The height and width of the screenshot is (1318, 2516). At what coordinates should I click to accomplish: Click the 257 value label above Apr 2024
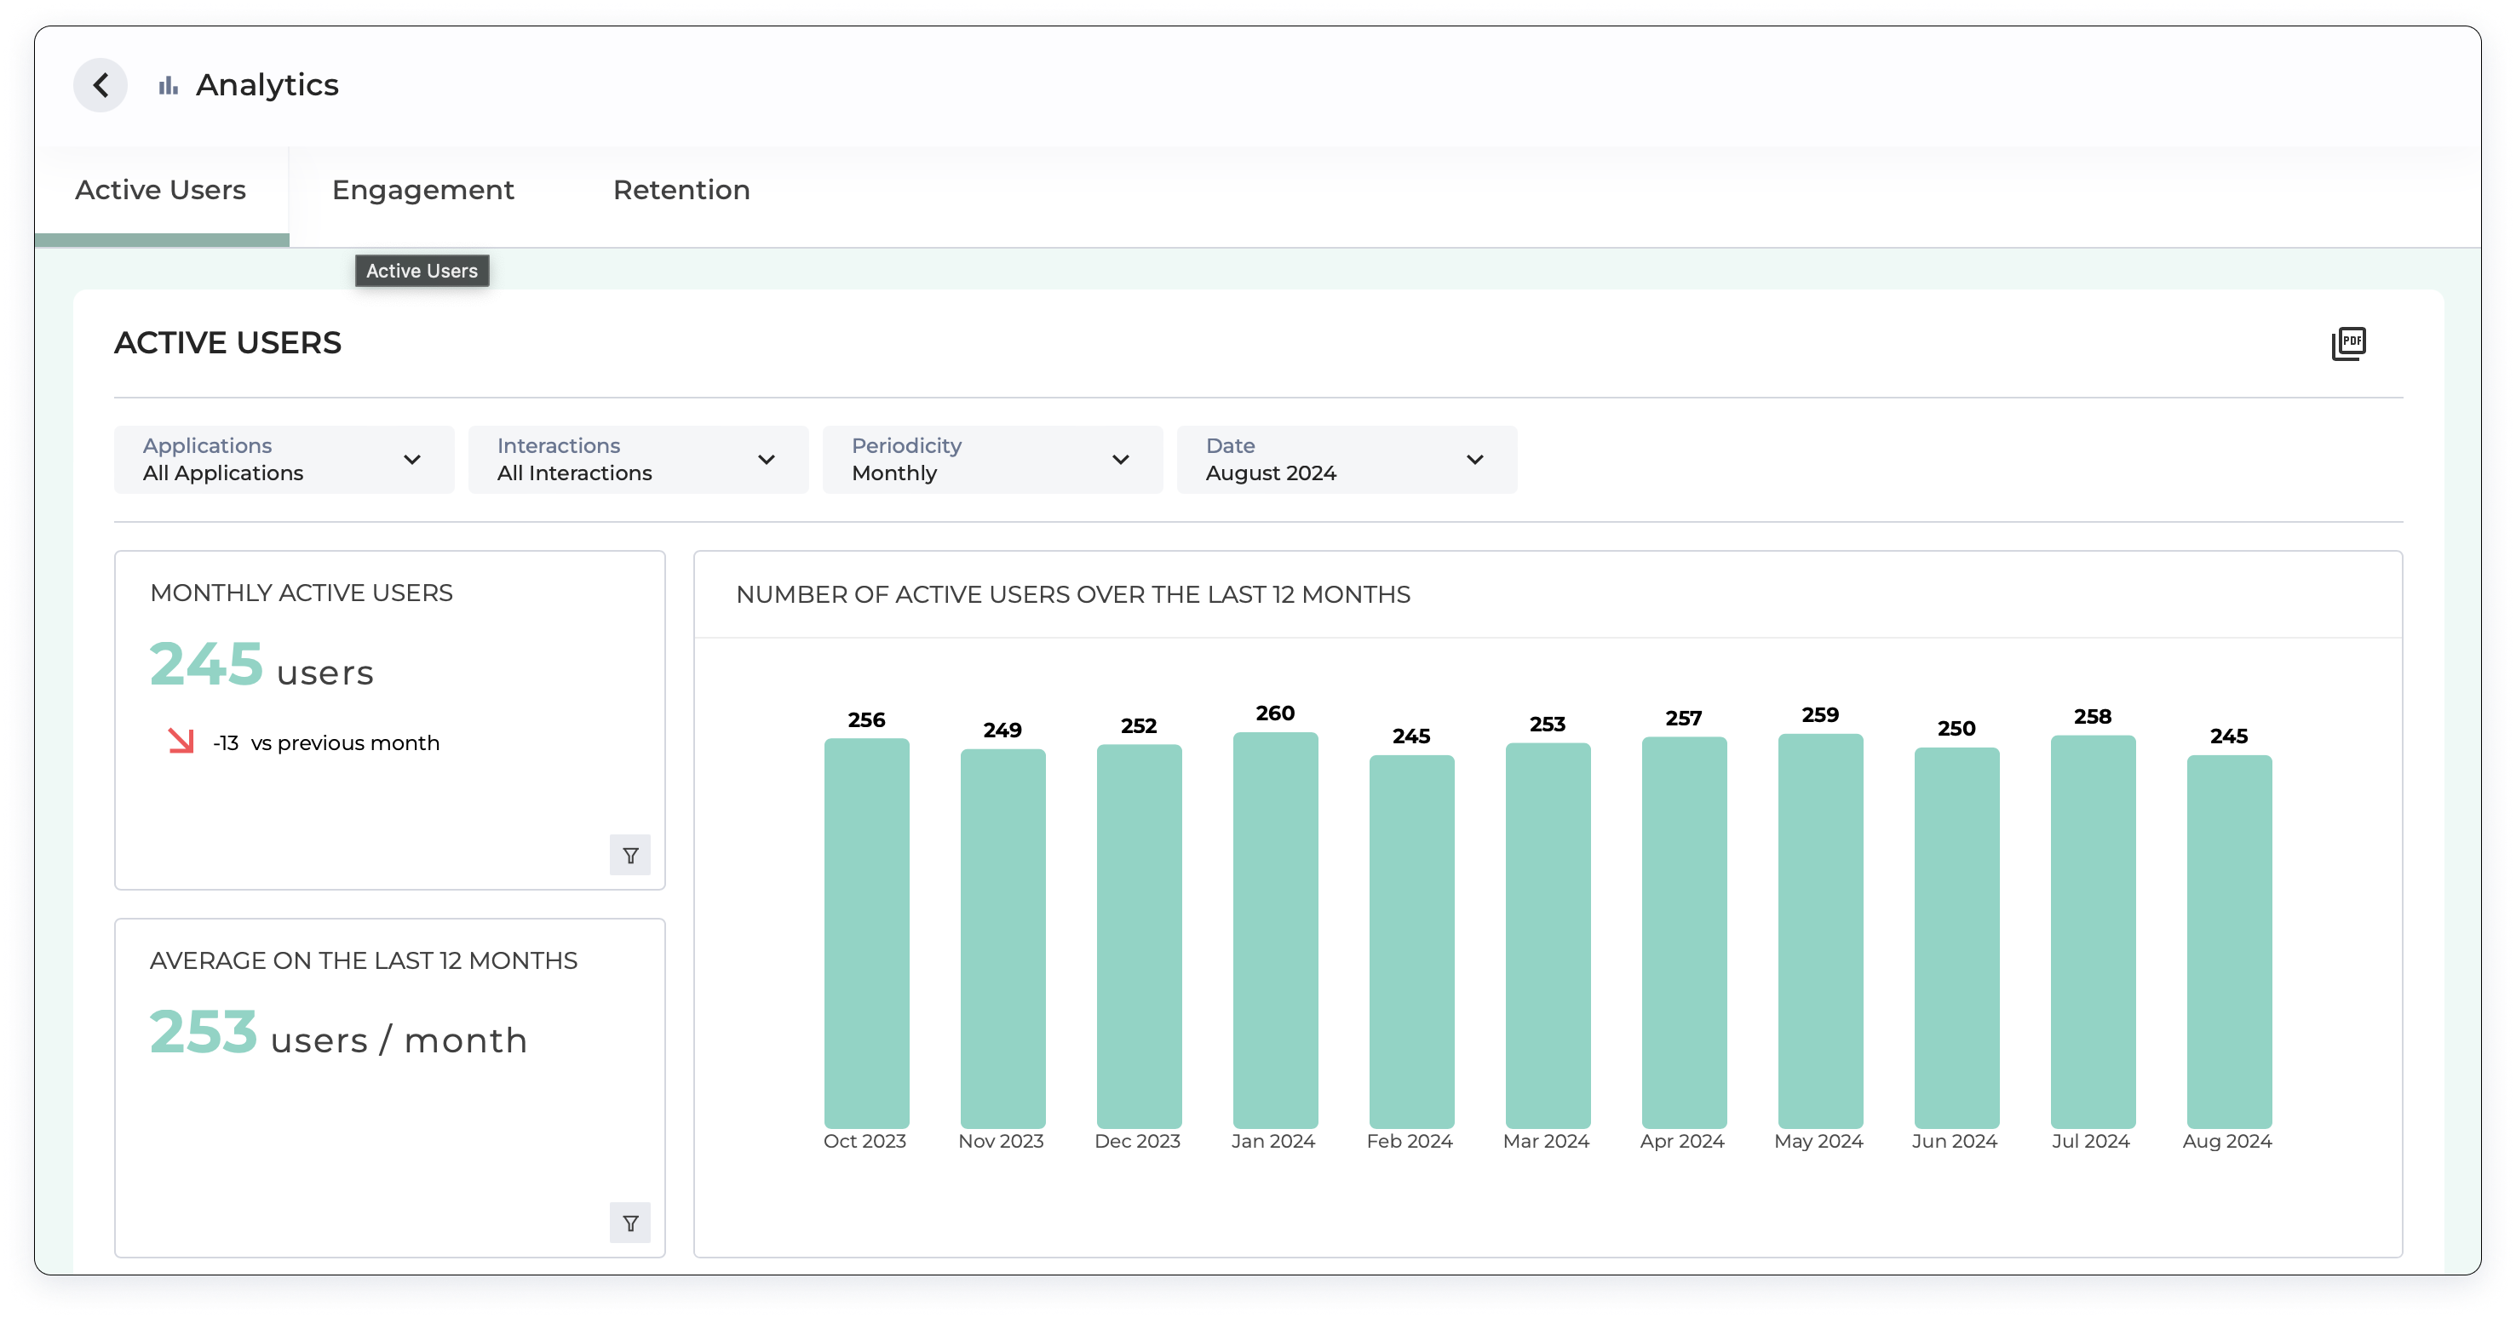[1684, 719]
